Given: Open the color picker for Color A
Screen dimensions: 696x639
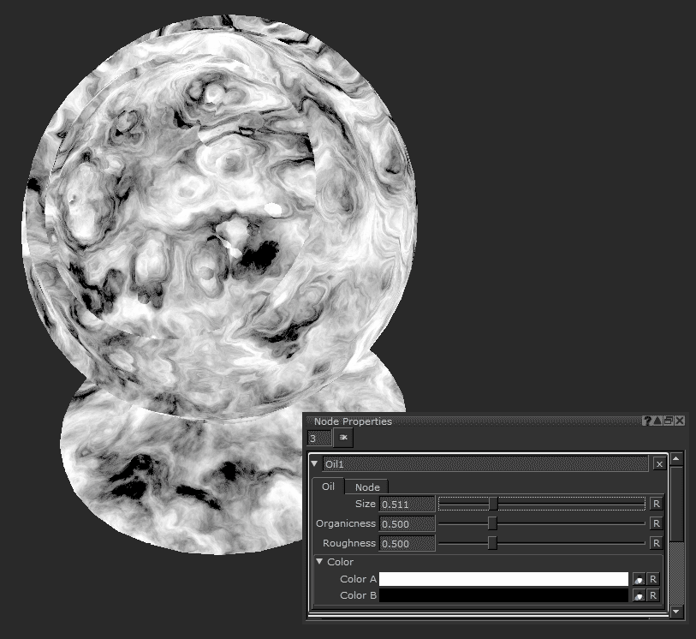Looking at the screenshot, I should 638,580.
